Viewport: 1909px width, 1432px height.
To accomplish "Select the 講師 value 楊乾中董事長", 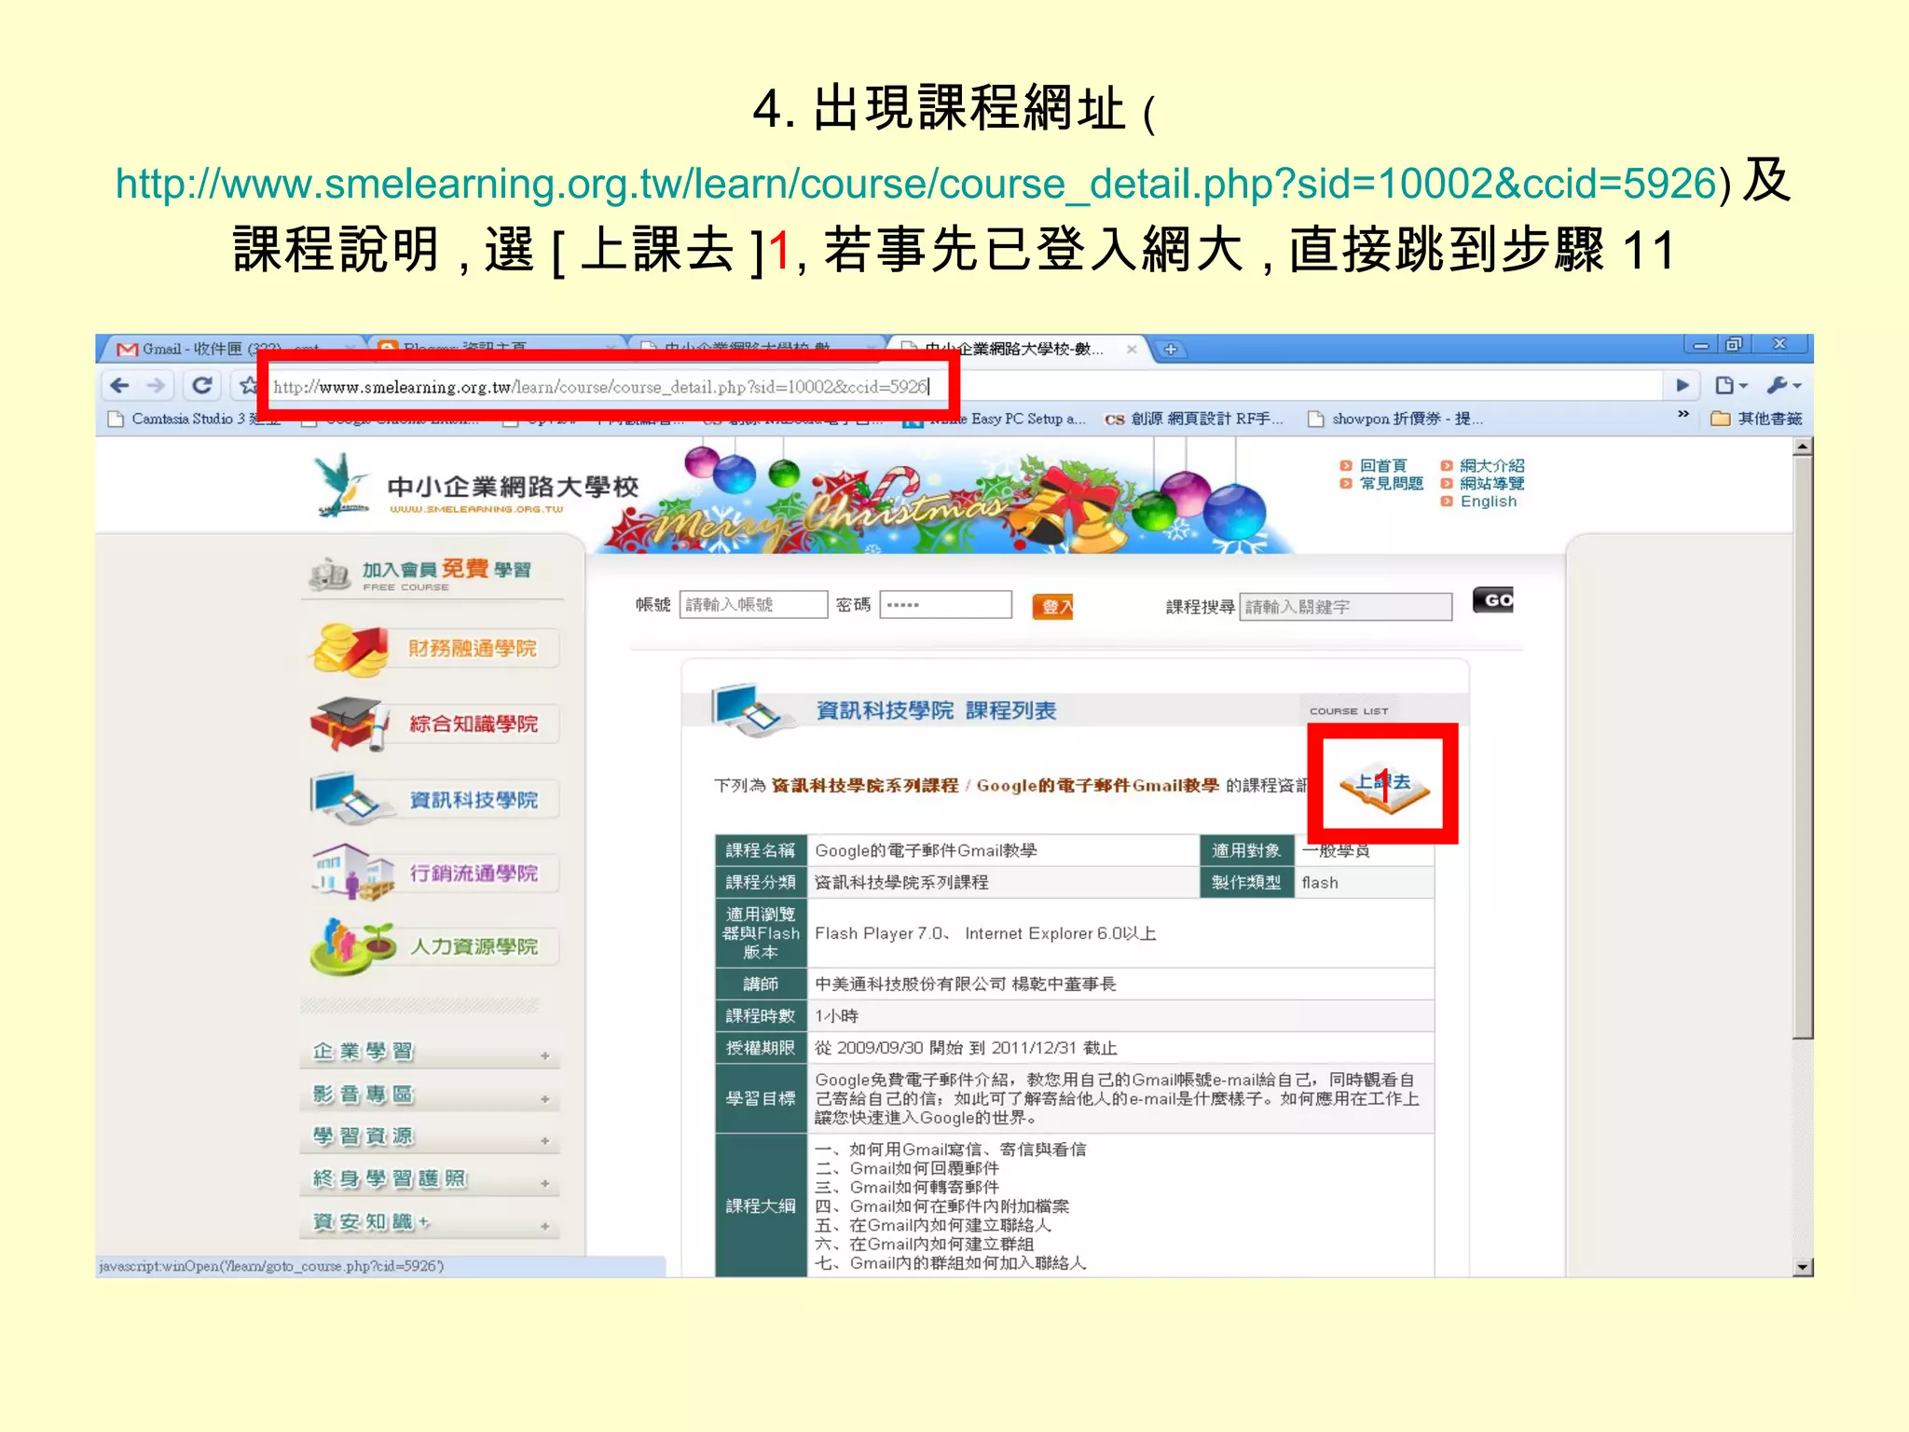I will 1064,984.
